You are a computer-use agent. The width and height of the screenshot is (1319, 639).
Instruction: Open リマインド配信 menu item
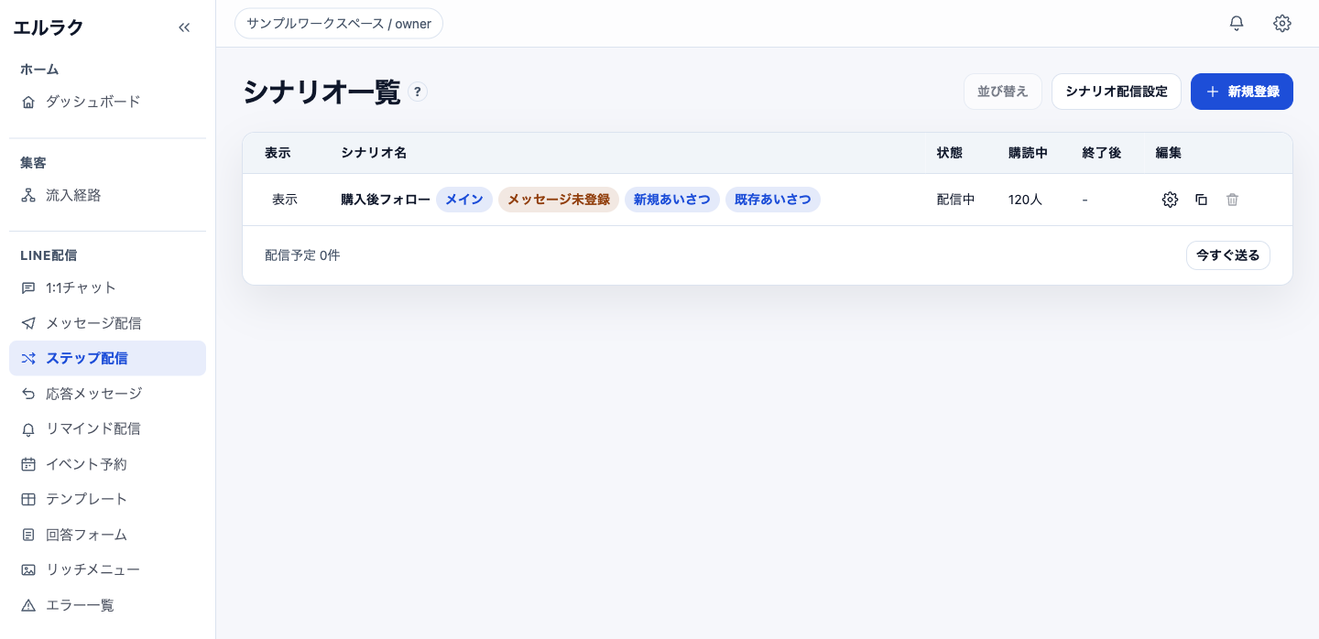pyautogui.click(x=107, y=428)
